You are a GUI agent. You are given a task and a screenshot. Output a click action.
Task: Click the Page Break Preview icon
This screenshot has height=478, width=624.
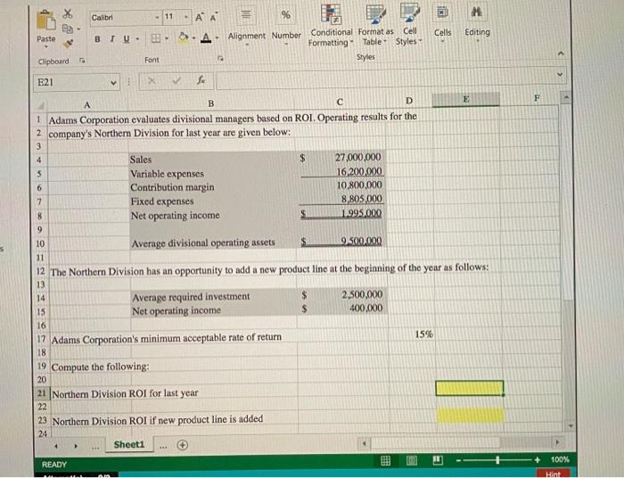pos(438,460)
